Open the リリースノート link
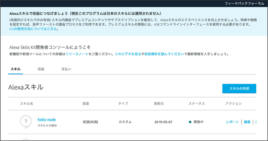This screenshot has height=141, width=268. click(x=77, y=54)
